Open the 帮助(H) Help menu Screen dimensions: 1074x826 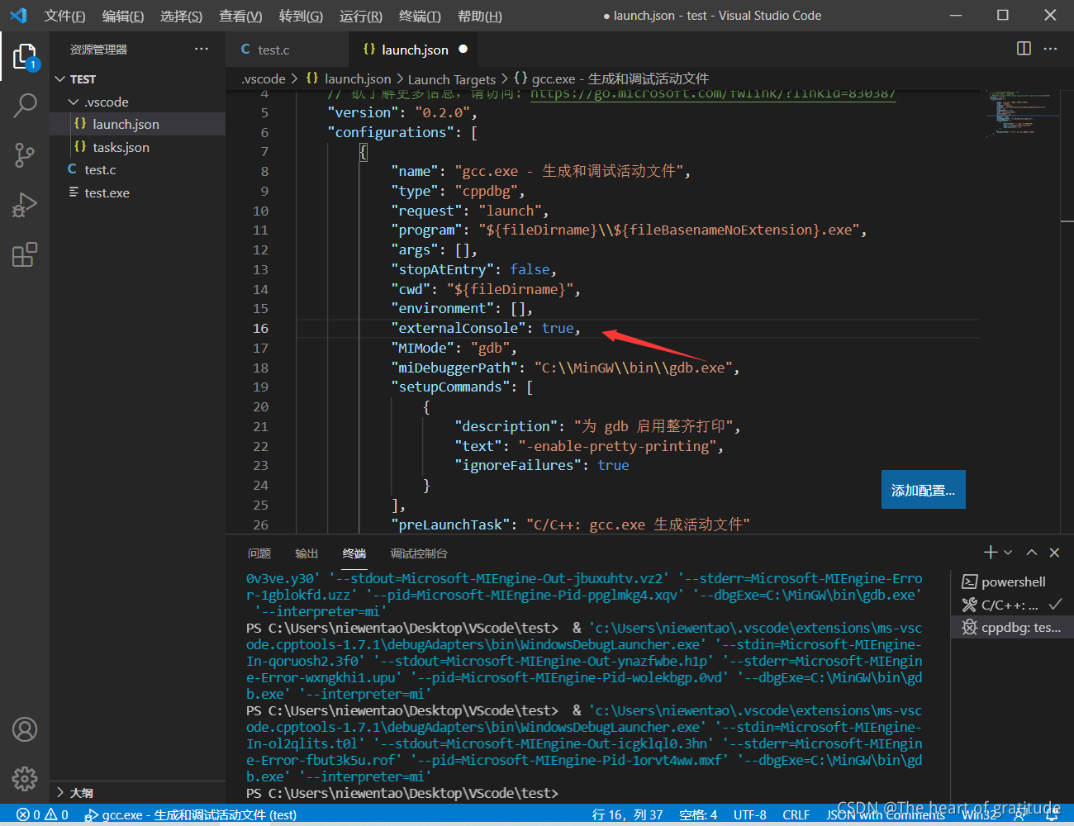[x=479, y=16]
